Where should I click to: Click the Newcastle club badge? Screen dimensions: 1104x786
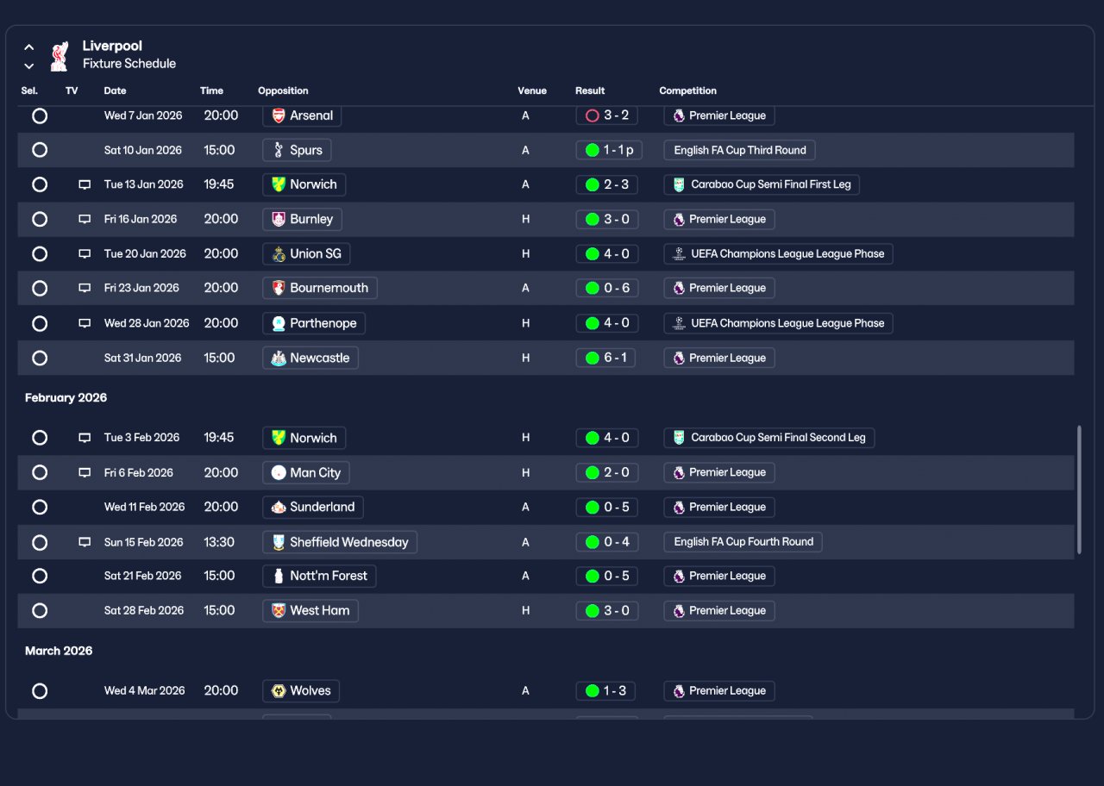pyautogui.click(x=279, y=358)
